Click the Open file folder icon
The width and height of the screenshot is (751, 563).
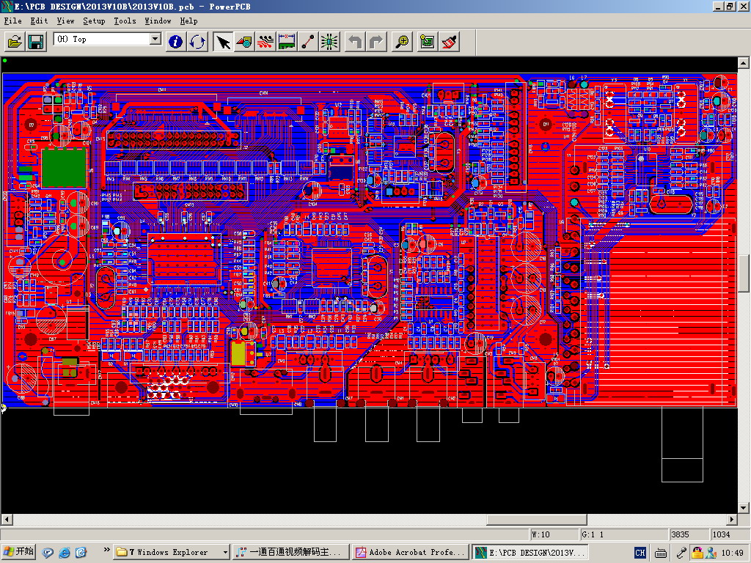[15, 42]
